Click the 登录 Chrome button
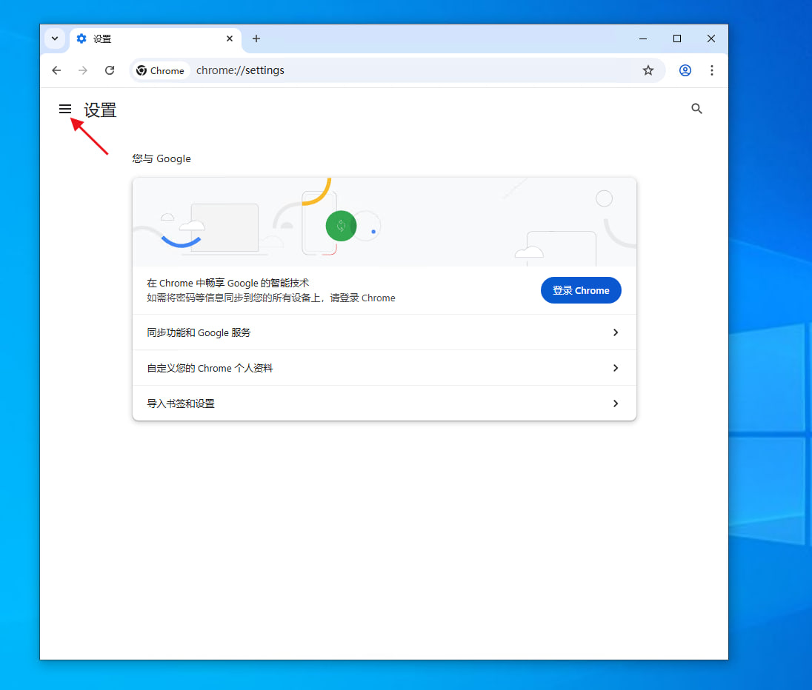This screenshot has height=690, width=812. click(x=581, y=290)
